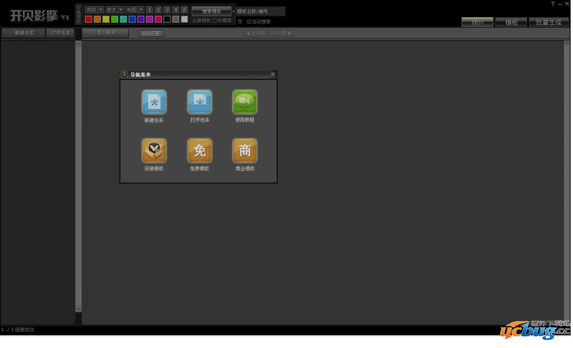Switch to the 模板 tab

(x=511, y=23)
